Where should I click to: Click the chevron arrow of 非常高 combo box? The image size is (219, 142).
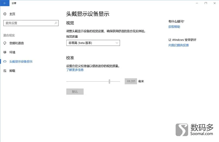[117, 43]
